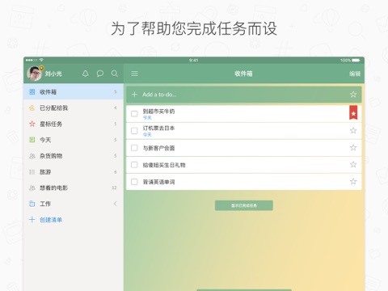Click the shared people icon next to 杂货购物
Viewport: 388px width, 291px height.
coord(32,156)
